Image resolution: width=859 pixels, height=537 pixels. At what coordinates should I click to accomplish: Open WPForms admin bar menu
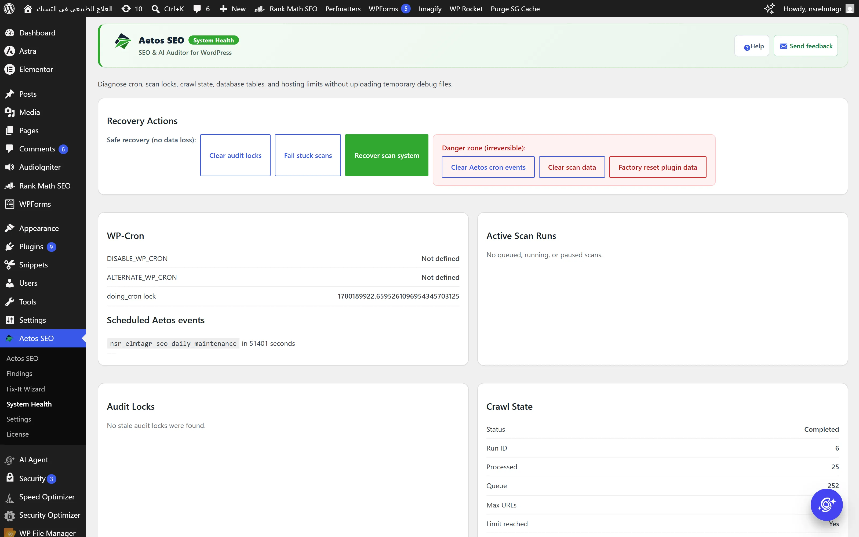(x=389, y=9)
